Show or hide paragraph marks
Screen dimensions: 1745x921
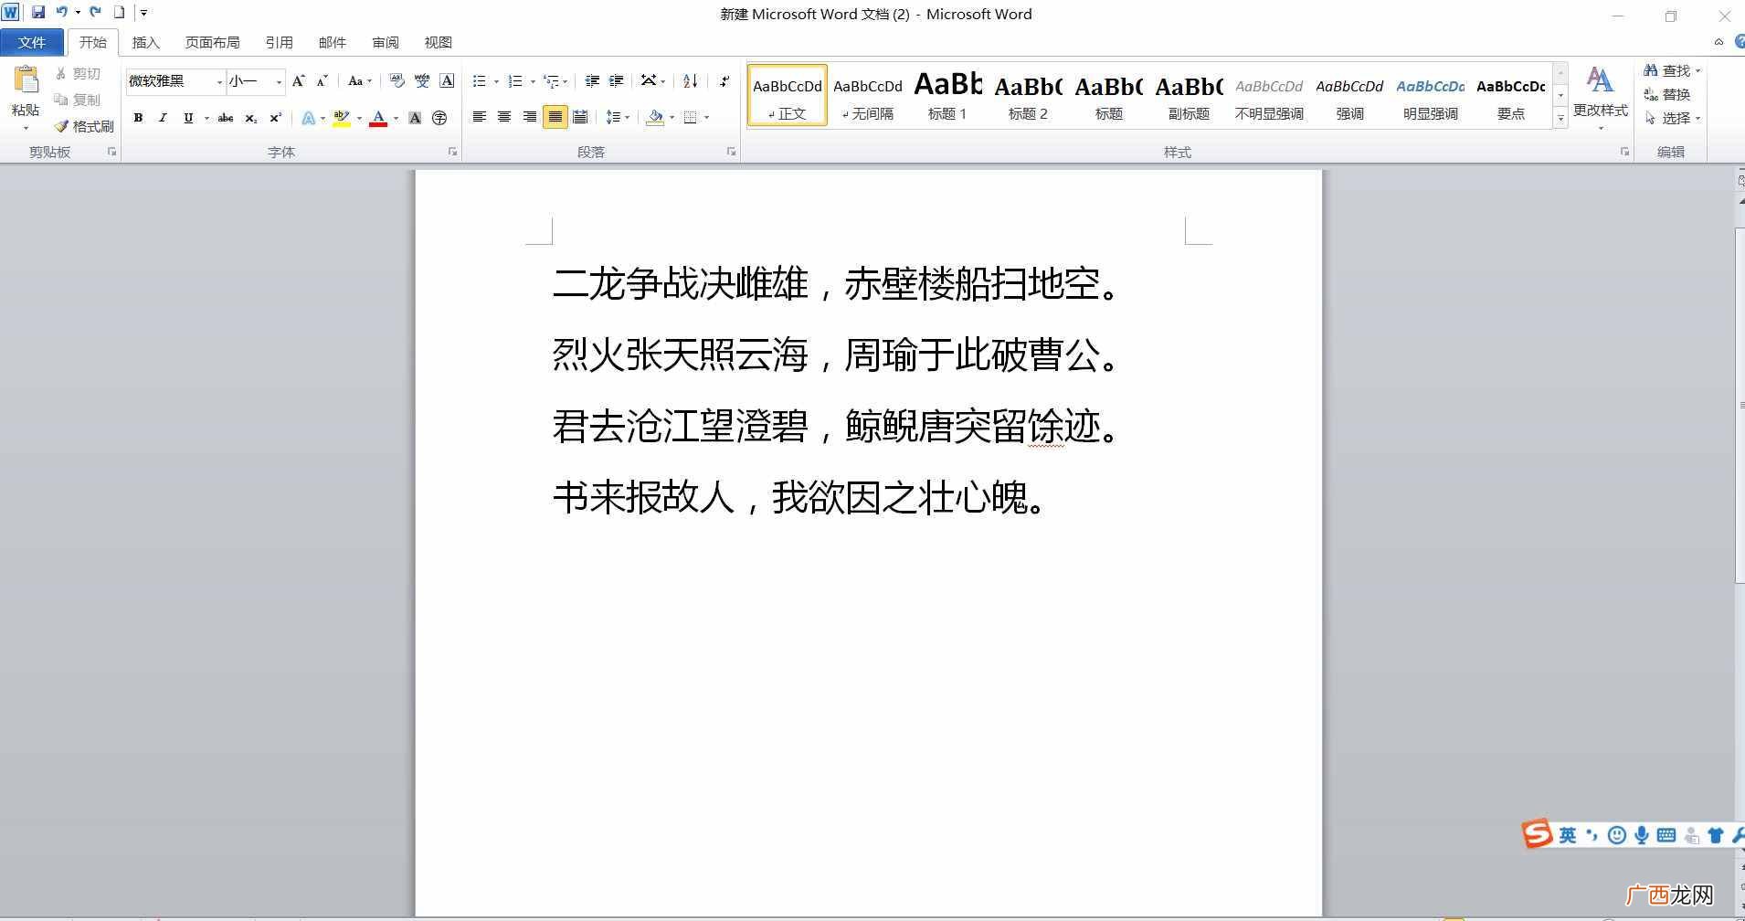724,81
